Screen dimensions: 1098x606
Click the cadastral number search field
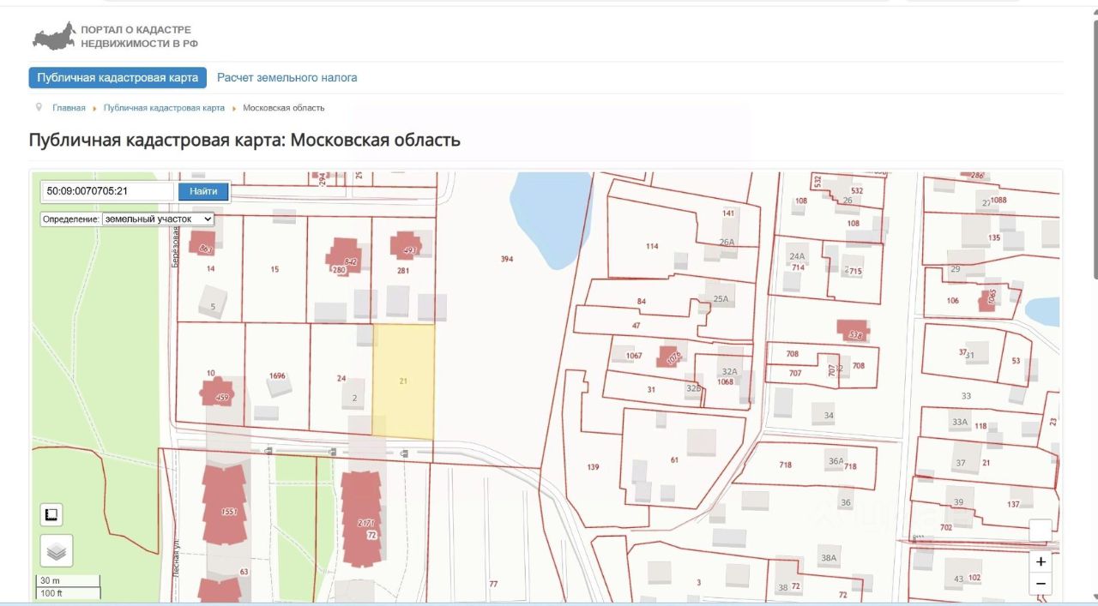[x=109, y=191]
